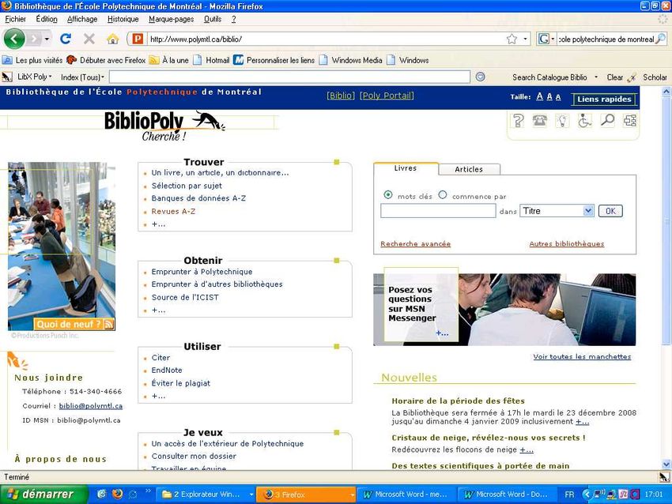Follow the Recherche avancée link
This screenshot has height=504, width=672.
[x=415, y=243]
